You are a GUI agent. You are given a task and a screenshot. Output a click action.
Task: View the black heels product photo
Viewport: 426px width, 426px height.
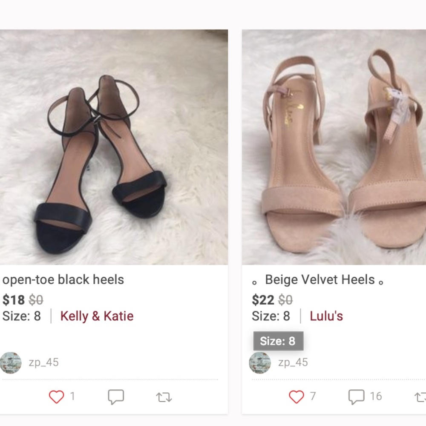click(114, 147)
